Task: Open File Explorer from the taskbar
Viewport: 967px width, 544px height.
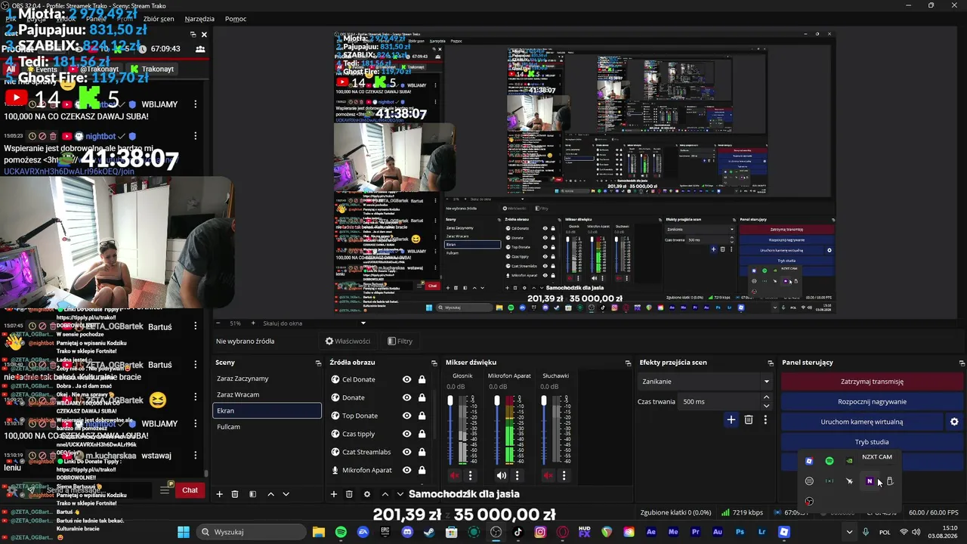Action: coord(319,532)
